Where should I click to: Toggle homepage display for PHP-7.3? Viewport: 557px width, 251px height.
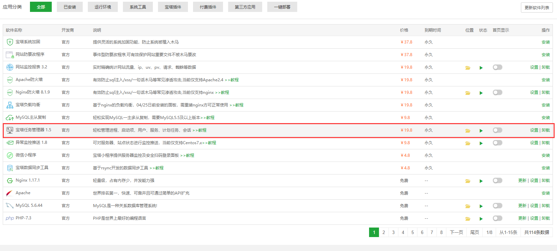tap(497, 218)
